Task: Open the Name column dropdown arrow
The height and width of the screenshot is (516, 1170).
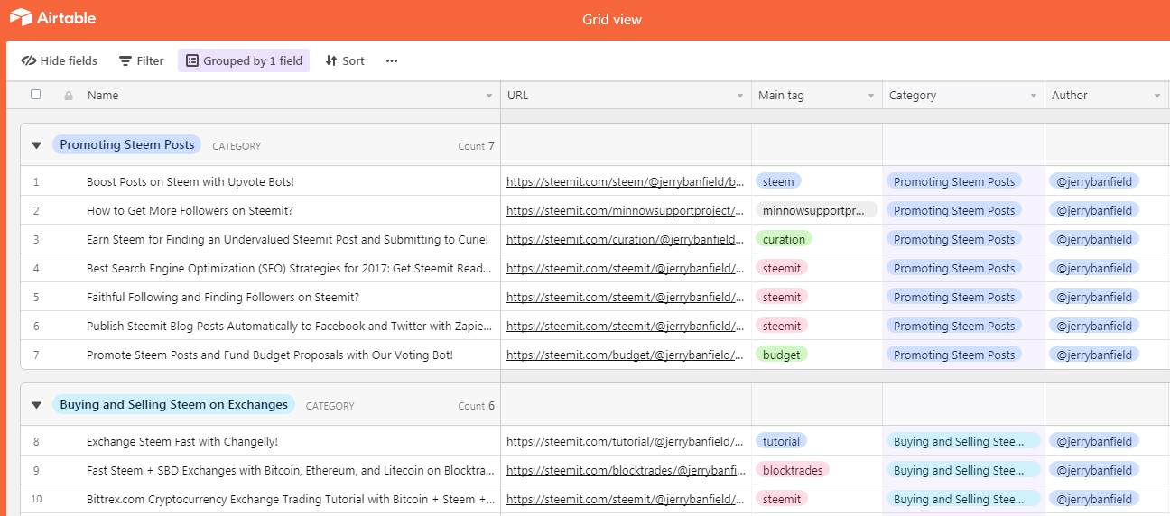Action: click(489, 96)
